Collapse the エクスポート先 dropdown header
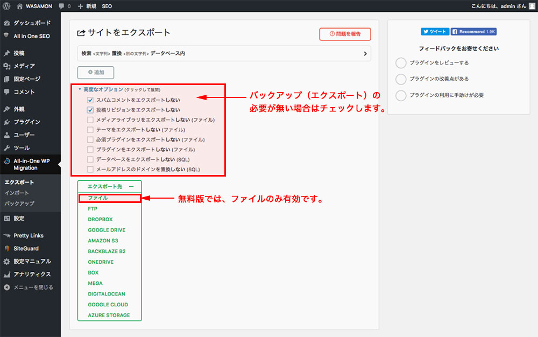The image size is (538, 337). (x=110, y=186)
